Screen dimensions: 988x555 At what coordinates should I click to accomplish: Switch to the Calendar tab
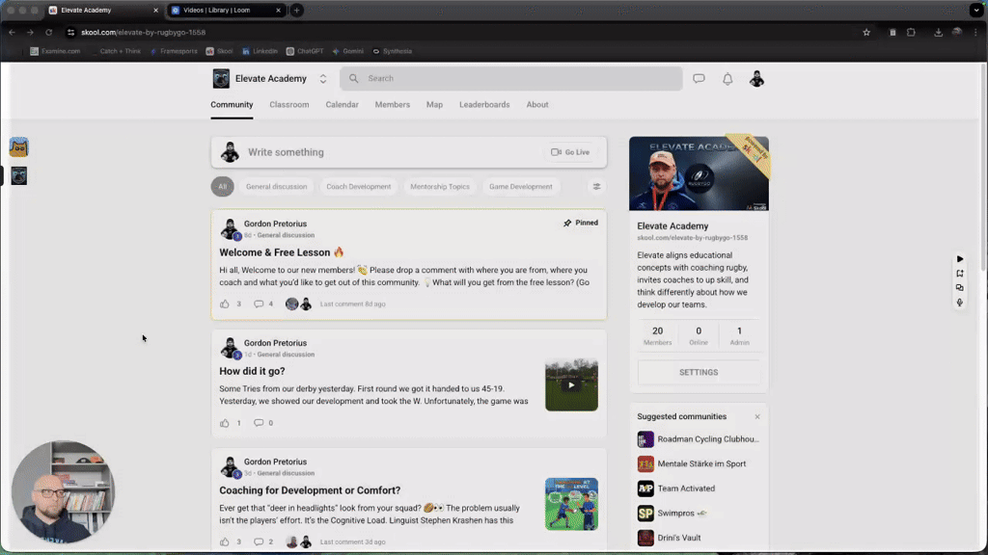coord(343,104)
